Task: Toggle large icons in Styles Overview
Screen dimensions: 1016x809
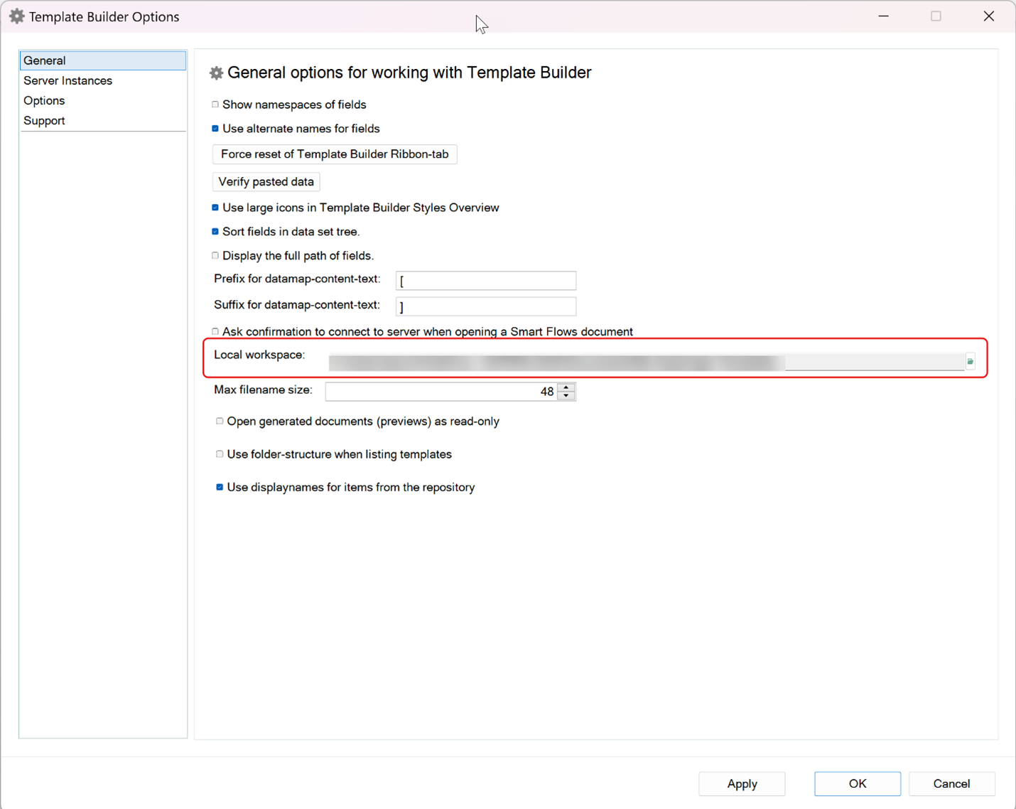Action: [x=215, y=208]
